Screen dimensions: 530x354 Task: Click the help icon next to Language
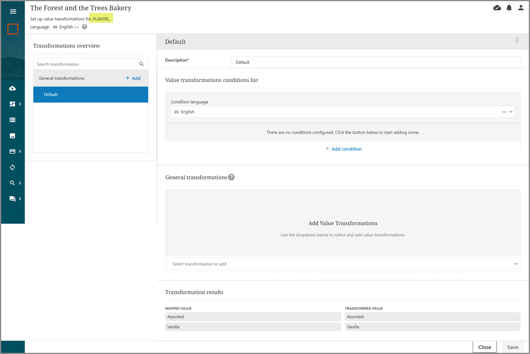click(x=84, y=27)
